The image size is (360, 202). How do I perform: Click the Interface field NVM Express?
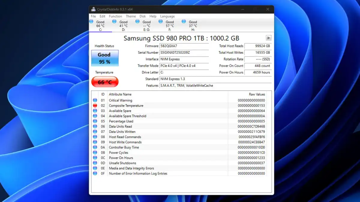click(x=184, y=59)
